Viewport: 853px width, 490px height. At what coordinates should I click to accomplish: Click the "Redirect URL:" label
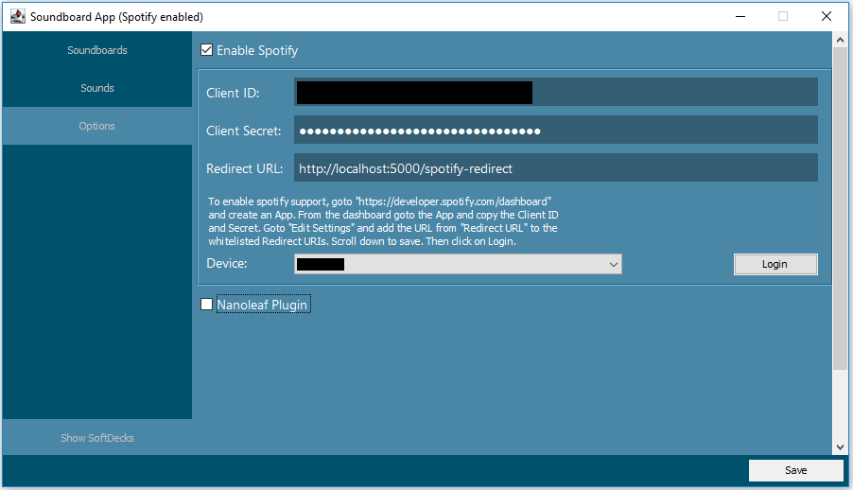[x=245, y=168]
